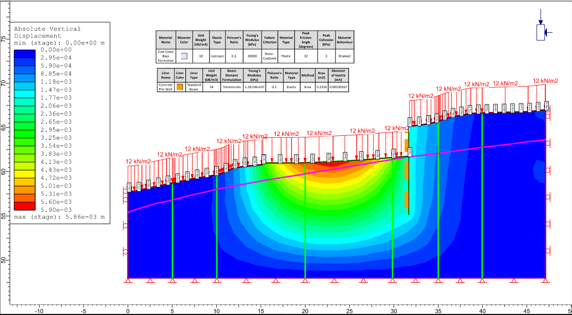
Task: Click the 'max (stage): 5.86e-03 m' legend text
Action: [x=59, y=217]
